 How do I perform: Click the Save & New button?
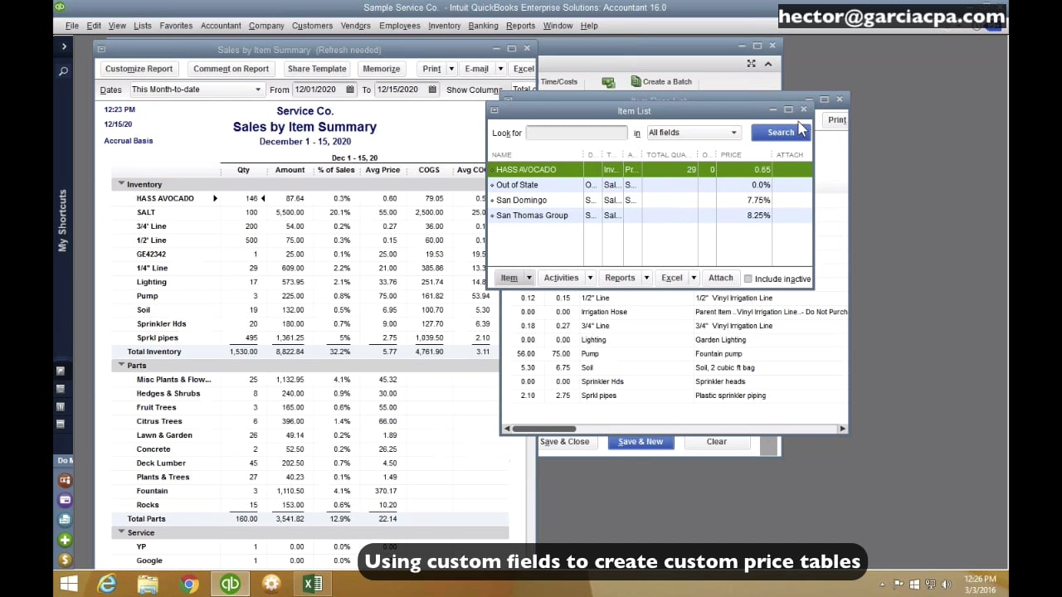[x=641, y=442]
